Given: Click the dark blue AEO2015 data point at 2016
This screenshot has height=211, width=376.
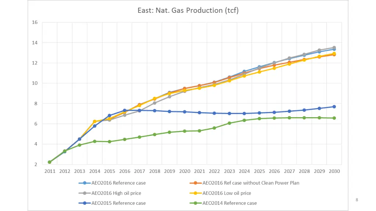Looking at the screenshot, I should (x=125, y=111).
